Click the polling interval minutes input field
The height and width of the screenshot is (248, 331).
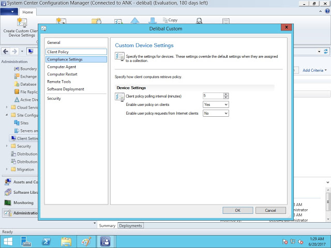point(213,96)
